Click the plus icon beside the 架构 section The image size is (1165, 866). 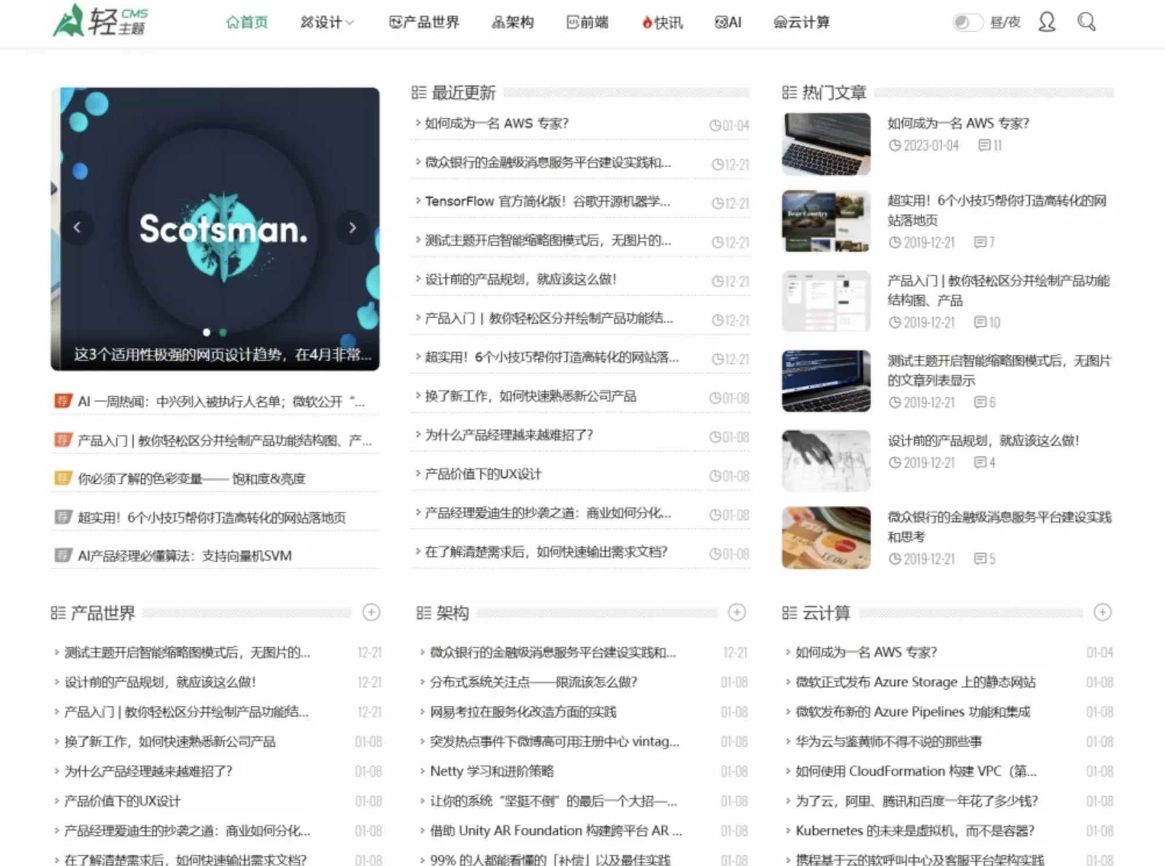737,612
